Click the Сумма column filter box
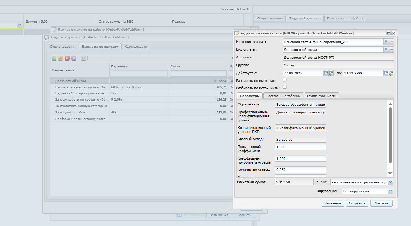 (198, 74)
